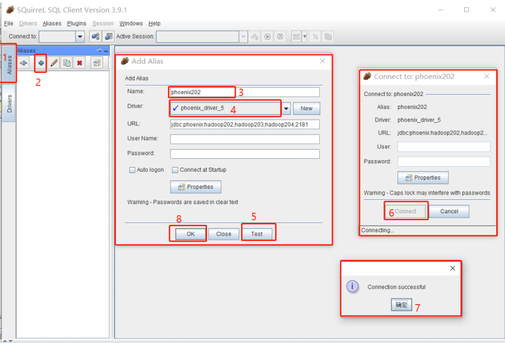Click Test to test the alias connection
Viewport: 505px width, 343px height.
(256, 234)
